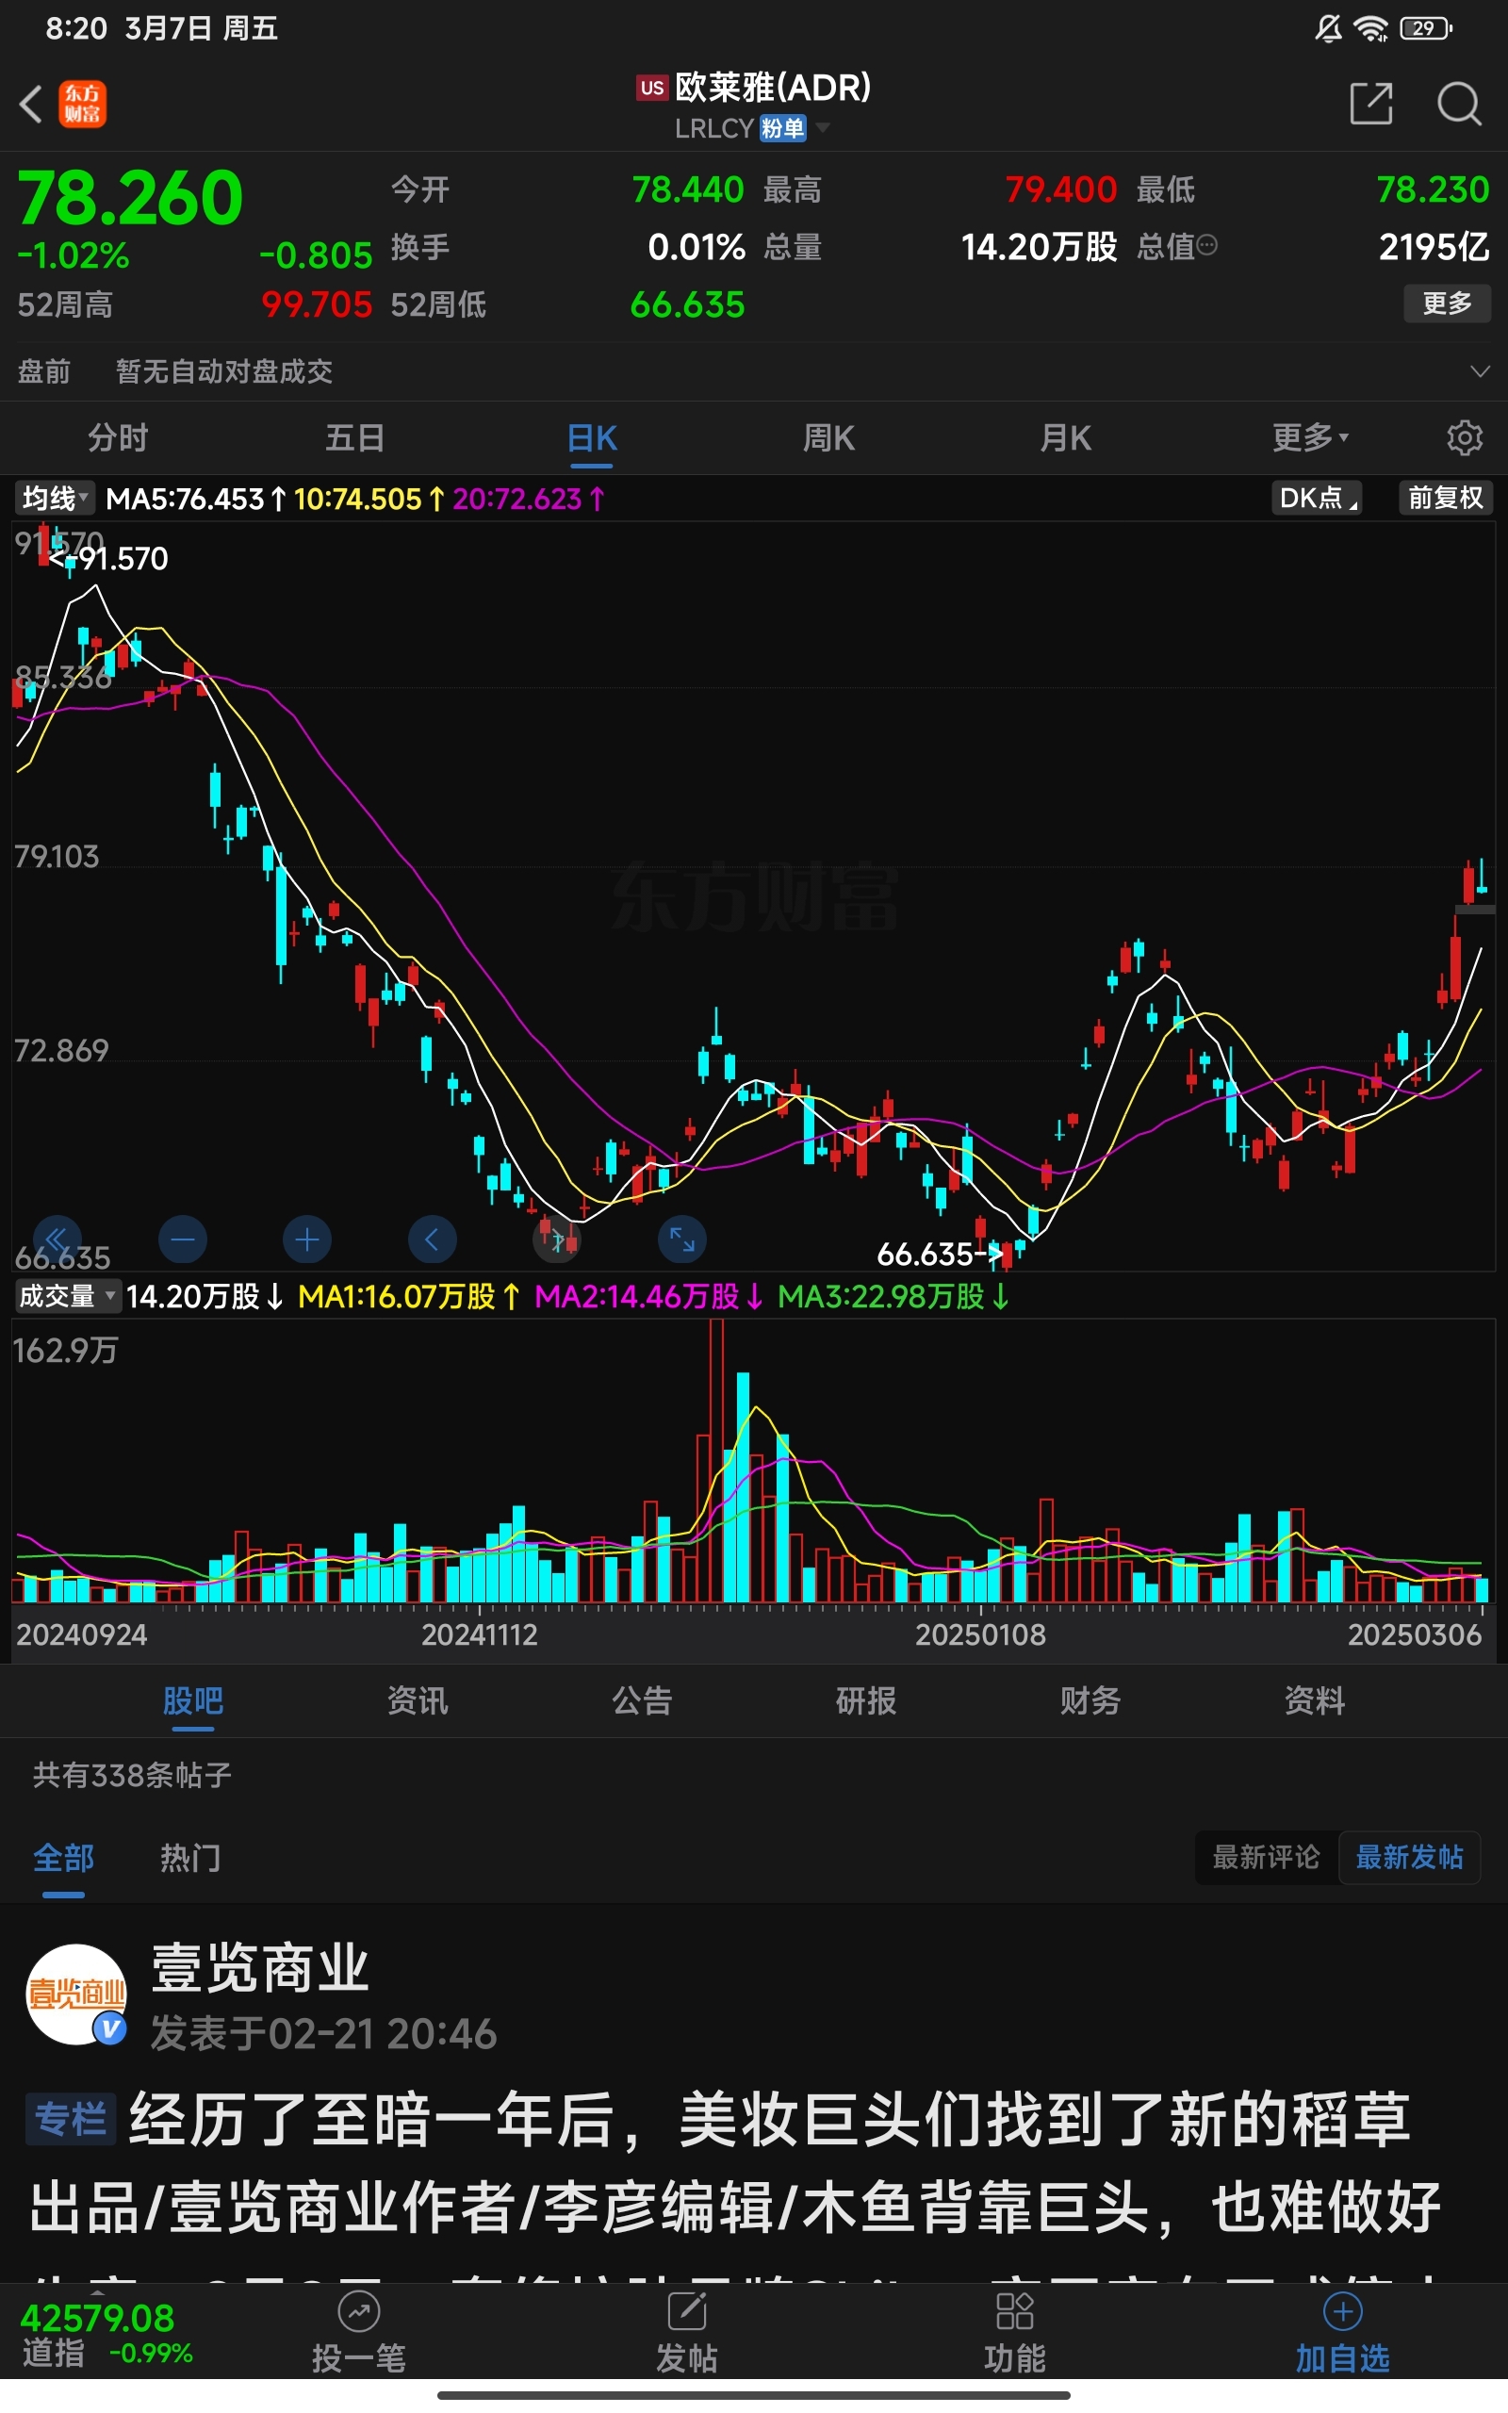Open 资料 tab

pyautogui.click(x=1316, y=1700)
